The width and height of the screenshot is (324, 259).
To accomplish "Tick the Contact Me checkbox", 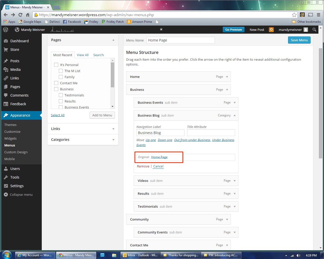I will click(x=56, y=83).
